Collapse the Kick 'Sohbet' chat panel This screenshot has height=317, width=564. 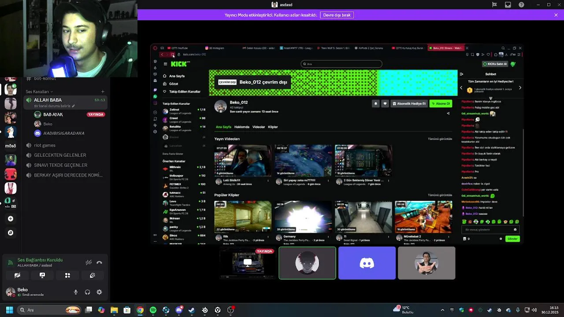coord(461,74)
